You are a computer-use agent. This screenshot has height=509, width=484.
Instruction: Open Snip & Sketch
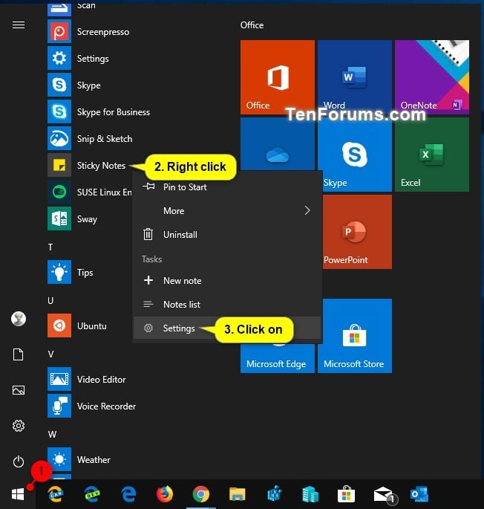point(90,139)
